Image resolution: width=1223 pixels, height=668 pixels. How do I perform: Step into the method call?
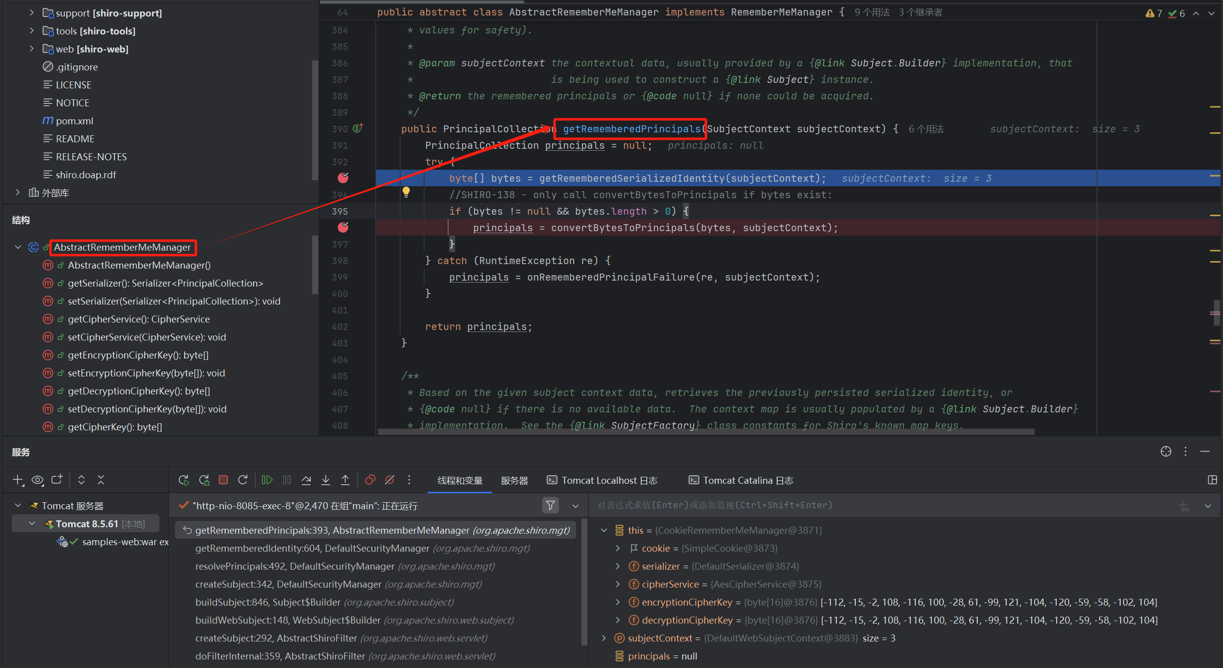[326, 480]
